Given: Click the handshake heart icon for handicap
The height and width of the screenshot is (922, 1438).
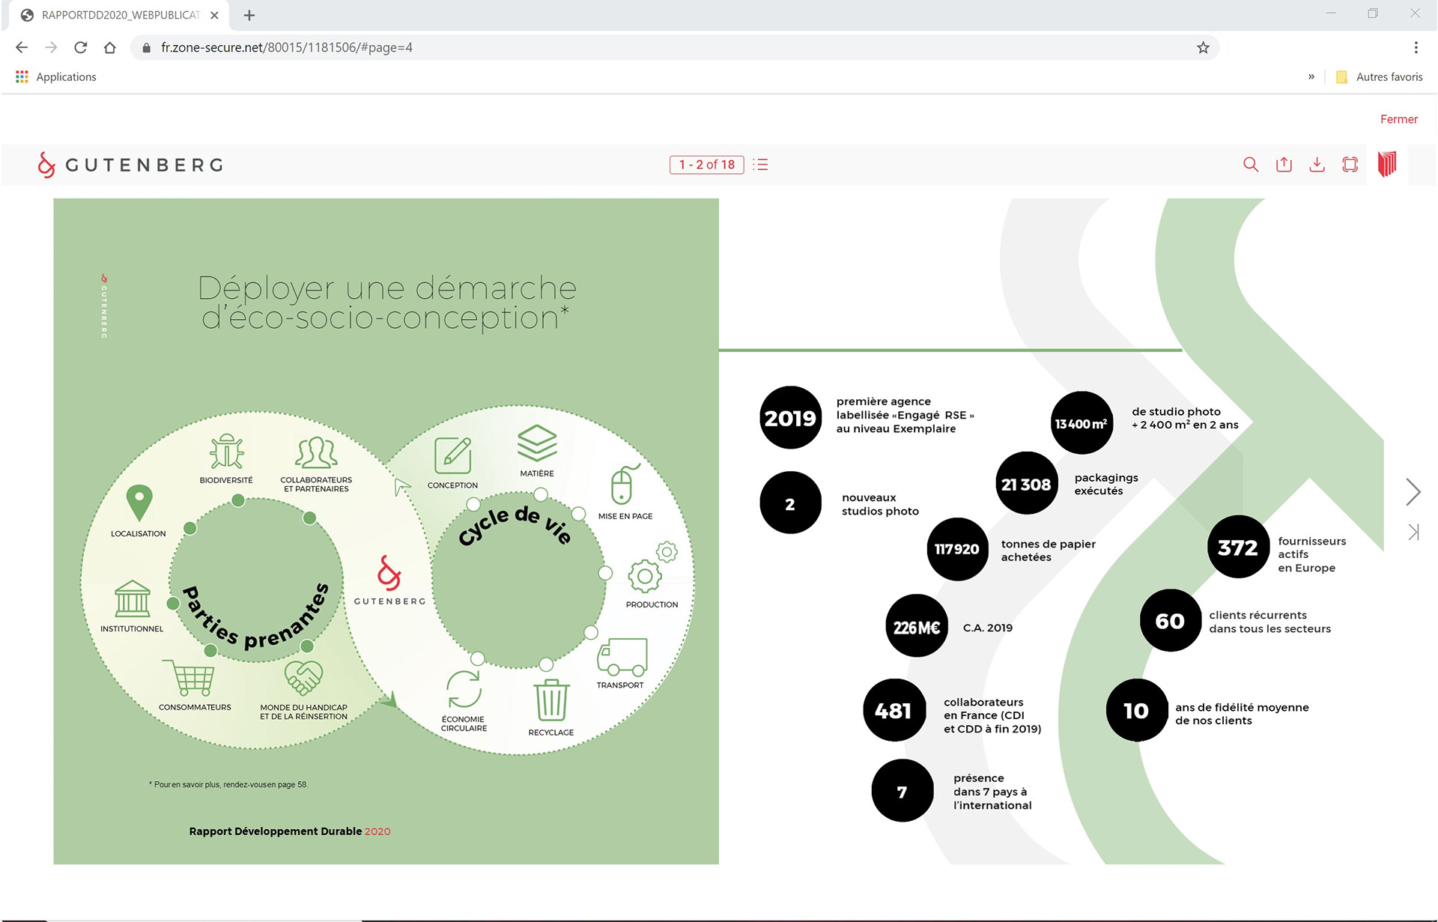Looking at the screenshot, I should pyautogui.click(x=303, y=677).
